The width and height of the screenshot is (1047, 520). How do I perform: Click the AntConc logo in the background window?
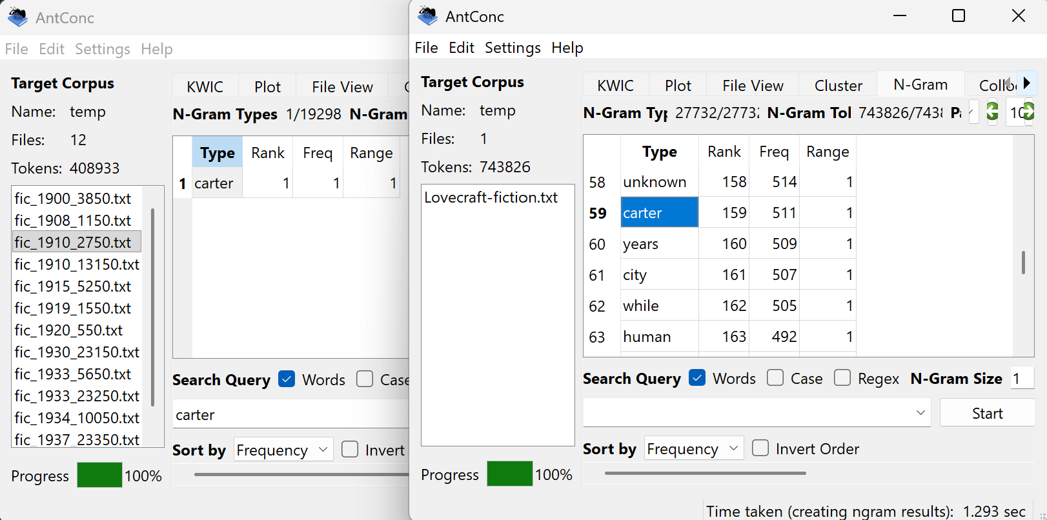point(17,17)
